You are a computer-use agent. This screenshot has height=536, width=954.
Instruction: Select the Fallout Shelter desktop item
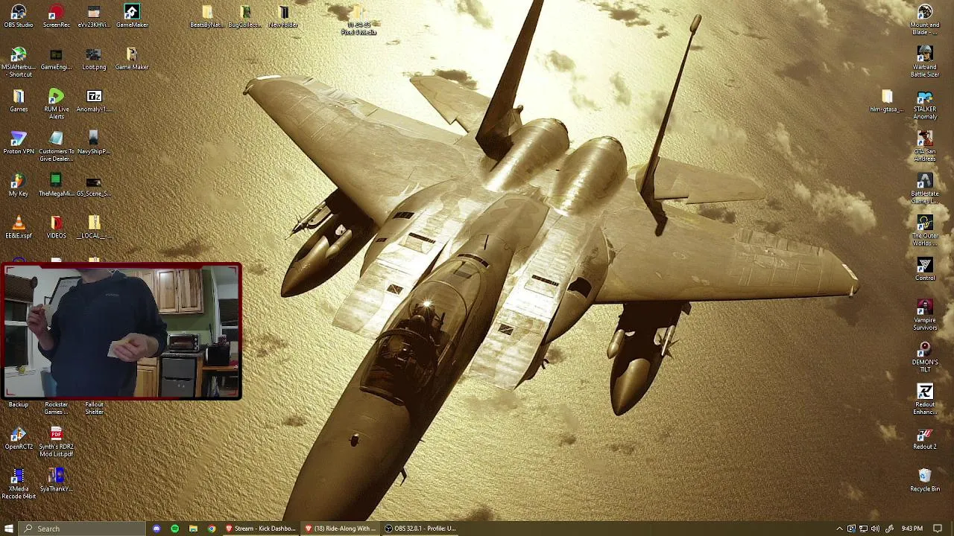point(94,408)
